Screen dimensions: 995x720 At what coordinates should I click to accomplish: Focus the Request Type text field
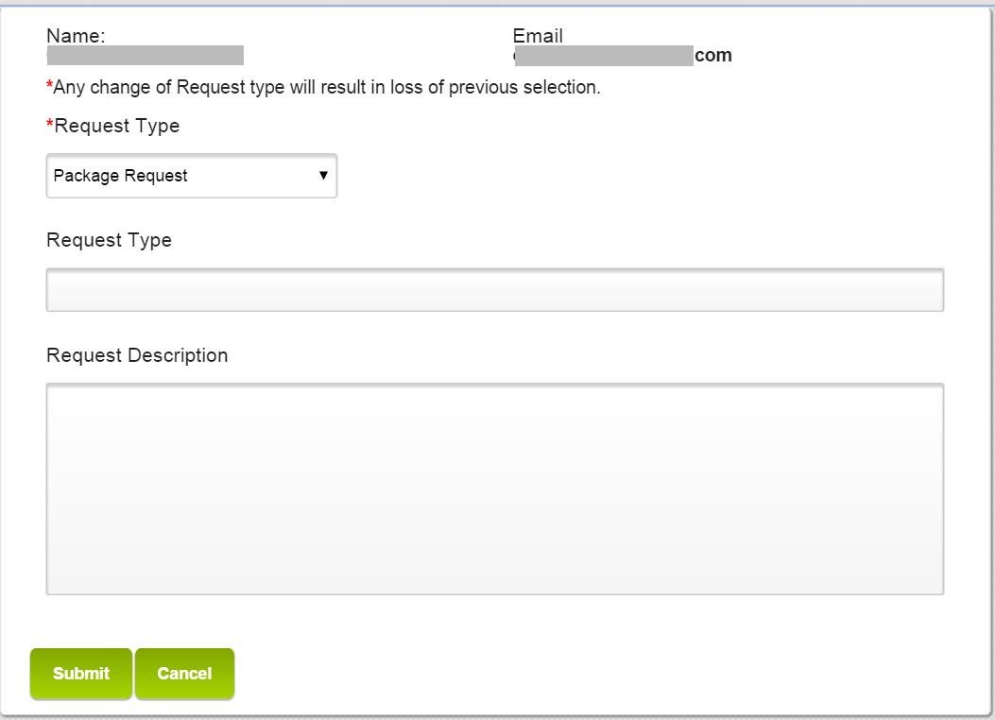pos(494,290)
